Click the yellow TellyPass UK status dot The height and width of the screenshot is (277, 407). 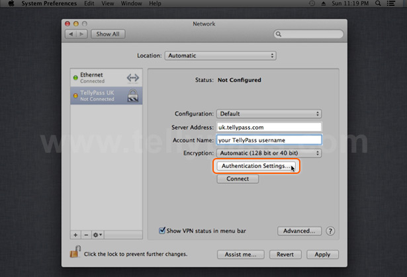tap(75, 96)
